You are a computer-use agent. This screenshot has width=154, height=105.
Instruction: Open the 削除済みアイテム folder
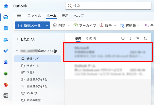pos(37,86)
